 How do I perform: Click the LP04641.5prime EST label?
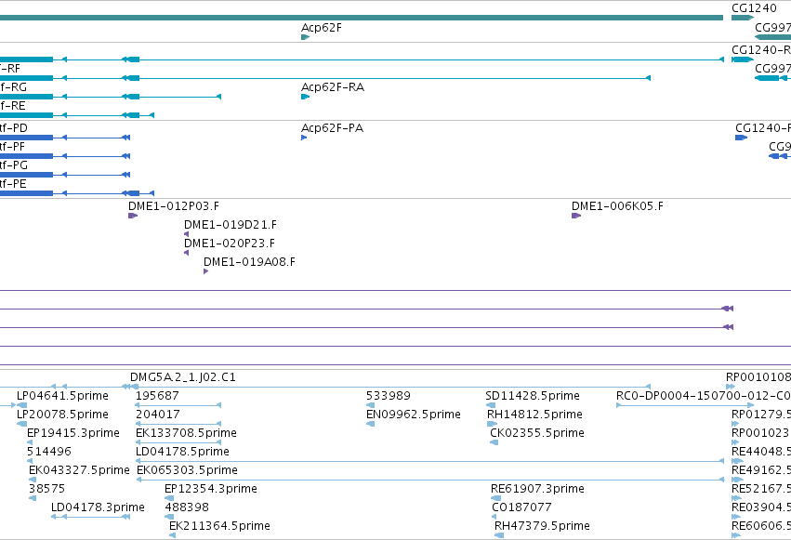[62, 396]
